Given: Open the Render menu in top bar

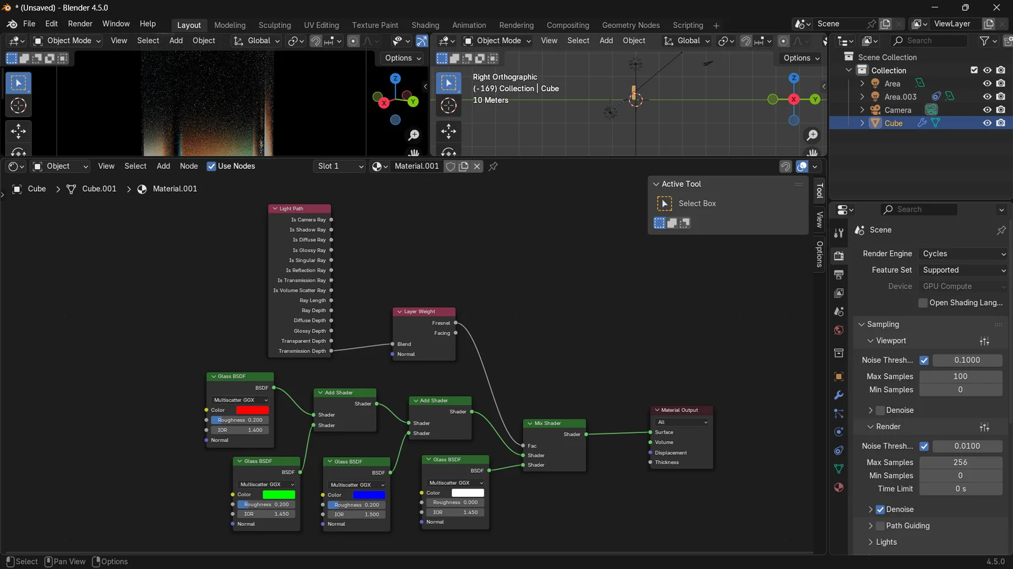Looking at the screenshot, I should click(80, 24).
